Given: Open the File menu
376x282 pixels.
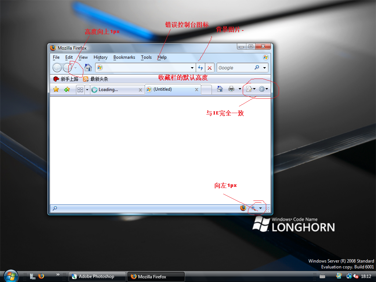Looking at the screenshot, I should point(56,57).
